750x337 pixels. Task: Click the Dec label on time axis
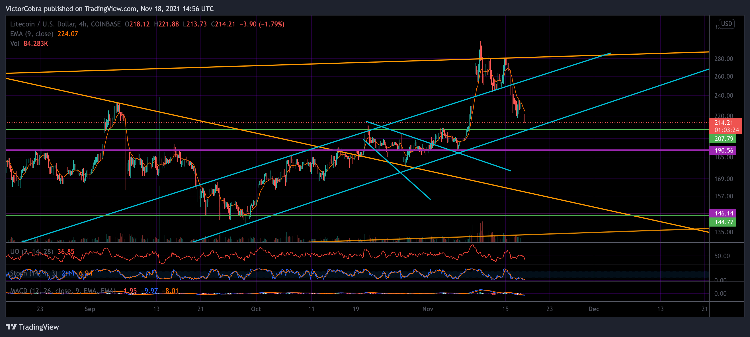click(594, 309)
